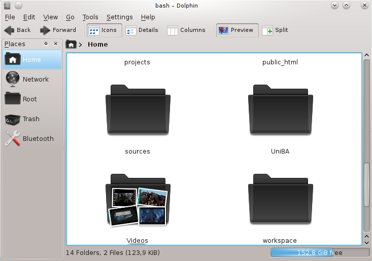Image resolution: width=372 pixels, height=261 pixels.
Task: Click the Back navigation arrow
Action: click(x=17, y=30)
